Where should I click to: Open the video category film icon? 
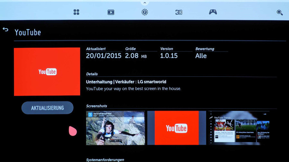111,12
